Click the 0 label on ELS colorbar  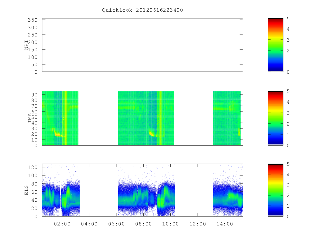288,217
